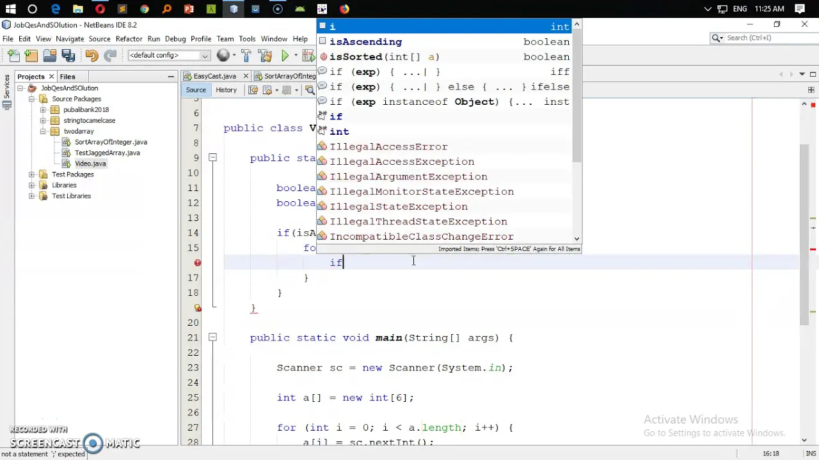Close the Projects tab

click(51, 77)
